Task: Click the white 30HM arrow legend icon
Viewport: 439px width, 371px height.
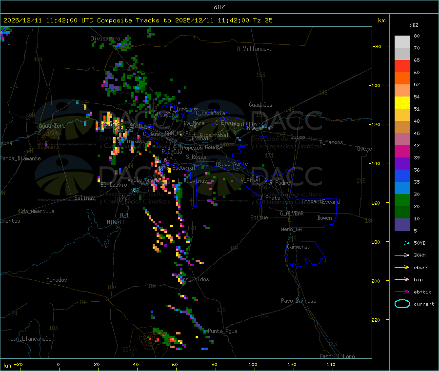Action: click(402, 255)
